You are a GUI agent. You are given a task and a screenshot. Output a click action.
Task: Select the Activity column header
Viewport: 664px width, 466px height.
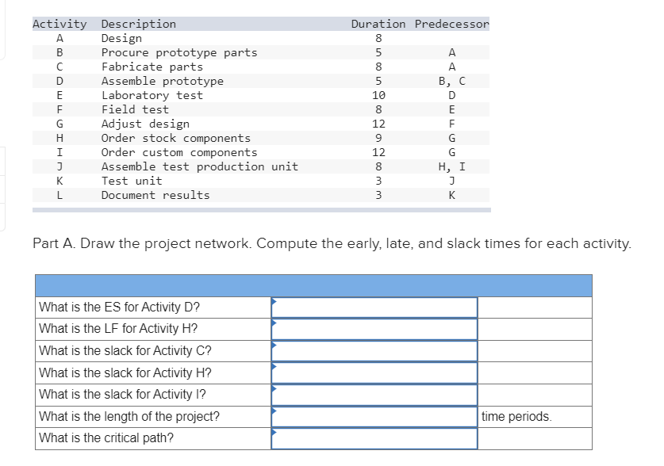[x=59, y=23]
